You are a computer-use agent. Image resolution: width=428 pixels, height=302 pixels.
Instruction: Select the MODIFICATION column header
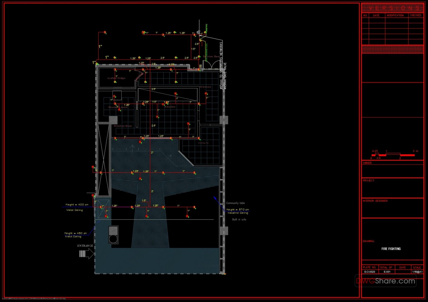(x=395, y=16)
